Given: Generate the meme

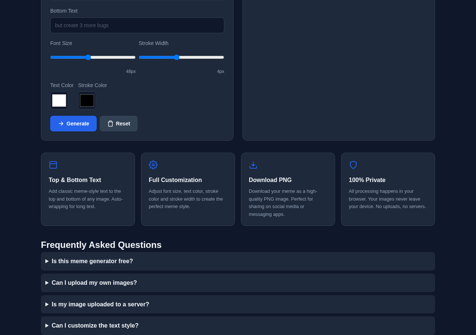Looking at the screenshot, I should (73, 124).
